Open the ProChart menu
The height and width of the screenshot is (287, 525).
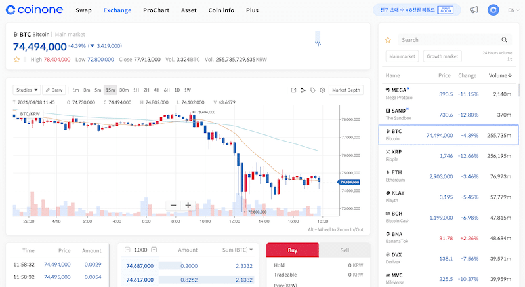tap(156, 10)
